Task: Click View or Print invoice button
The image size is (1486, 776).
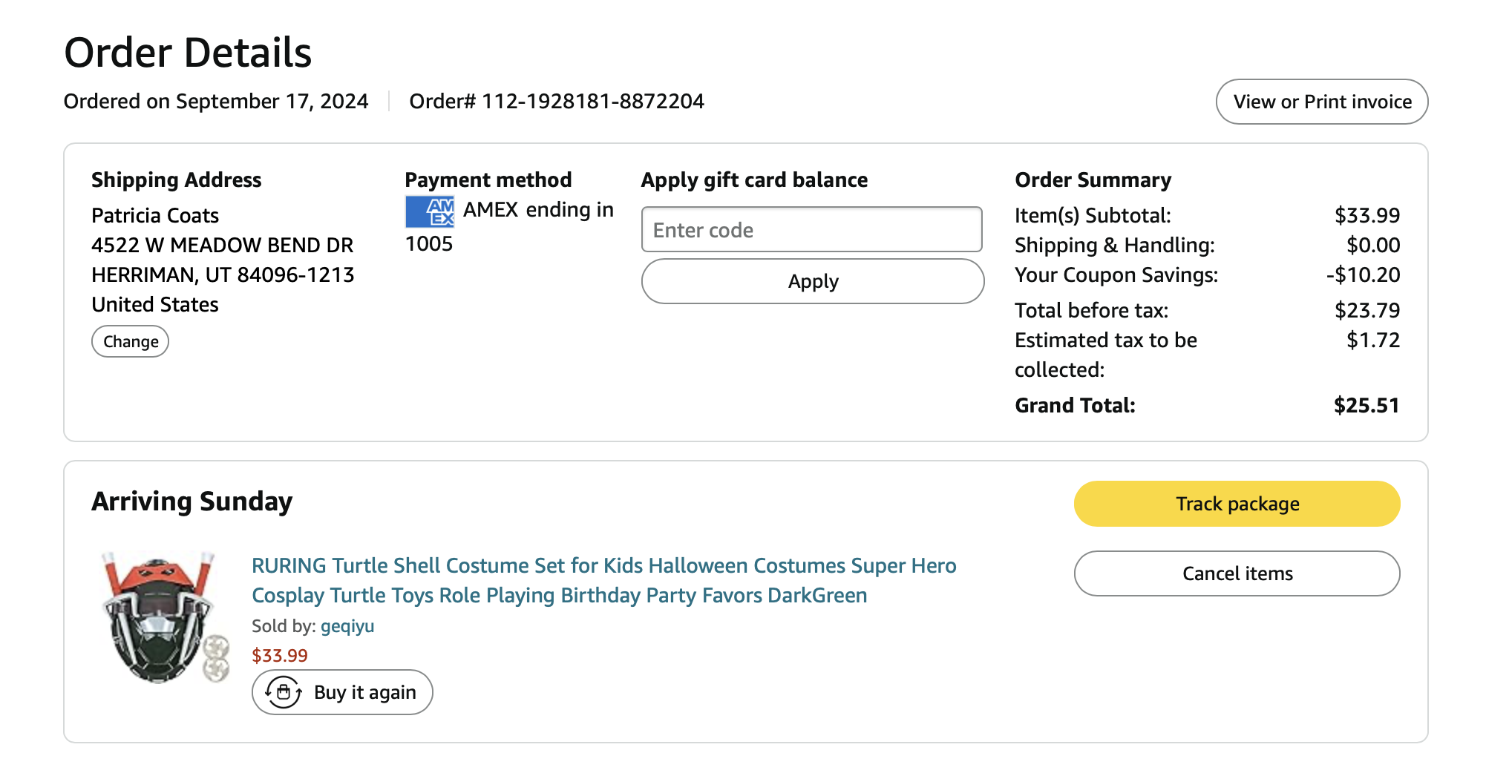Action: 1321,102
